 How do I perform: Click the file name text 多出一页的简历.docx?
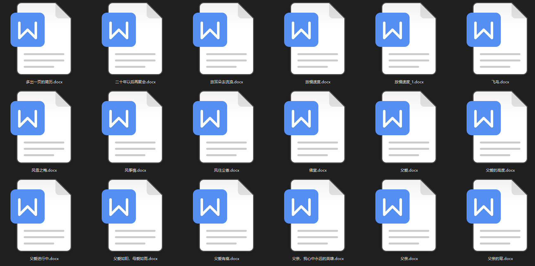[x=44, y=82]
